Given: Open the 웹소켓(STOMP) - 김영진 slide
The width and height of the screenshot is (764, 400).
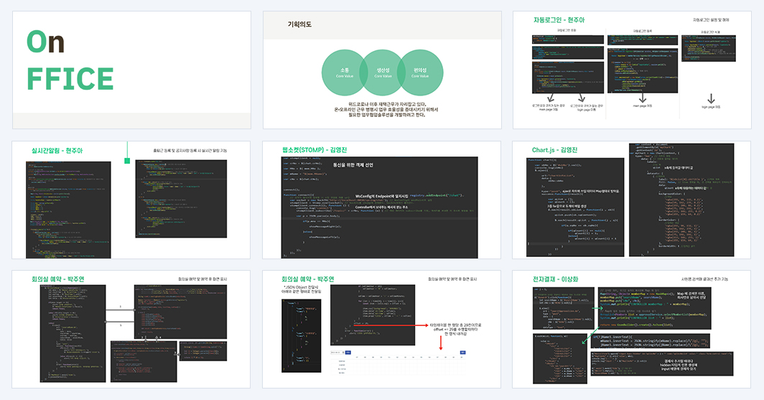Looking at the screenshot, I should pos(381,200).
